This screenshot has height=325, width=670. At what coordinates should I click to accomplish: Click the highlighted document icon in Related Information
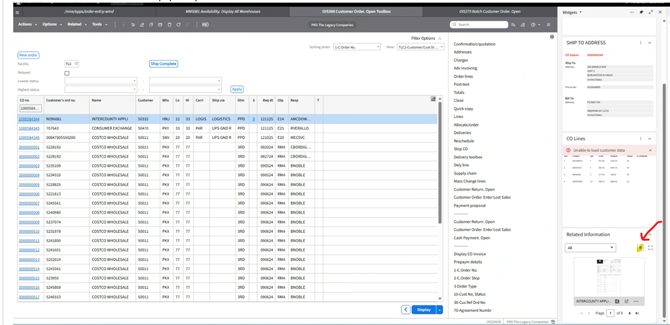pos(640,248)
